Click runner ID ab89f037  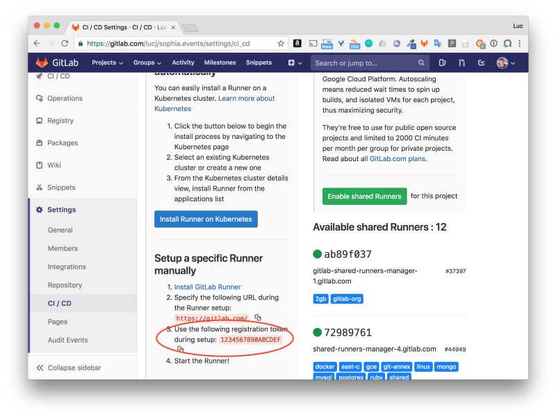pos(347,254)
